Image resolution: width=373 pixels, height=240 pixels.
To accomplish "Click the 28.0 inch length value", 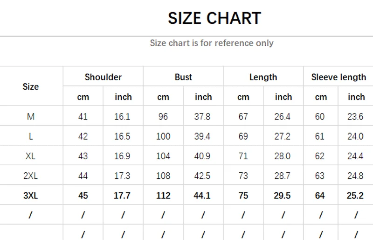I will pos(283,156).
